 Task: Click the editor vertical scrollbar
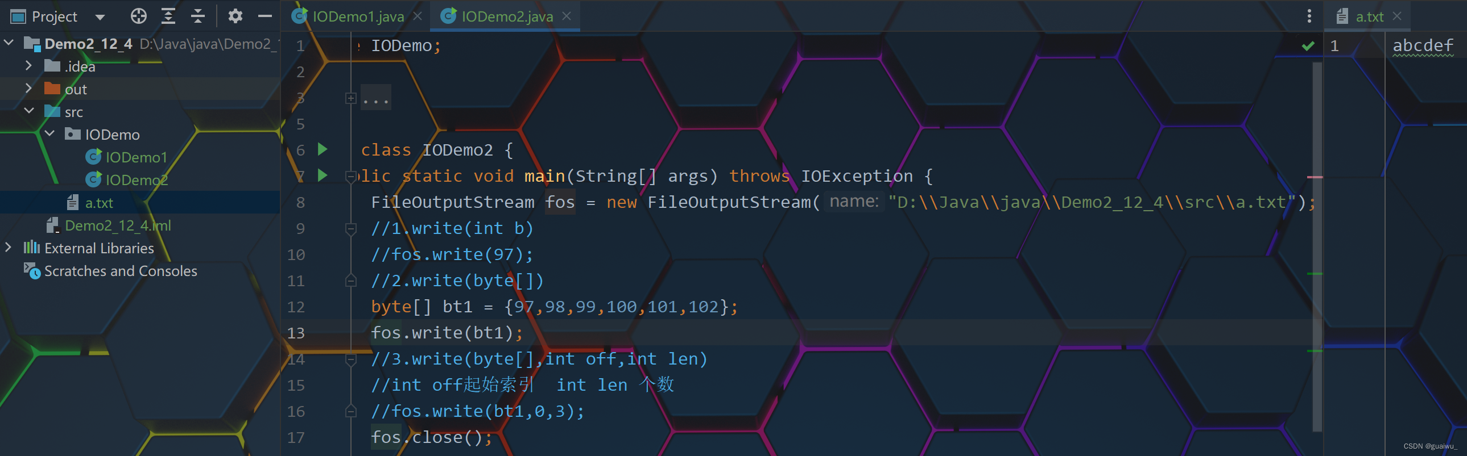point(1317,247)
